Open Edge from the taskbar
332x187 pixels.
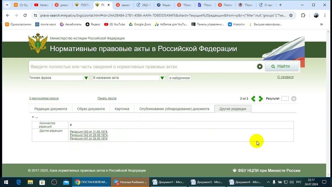[x=18, y=182]
